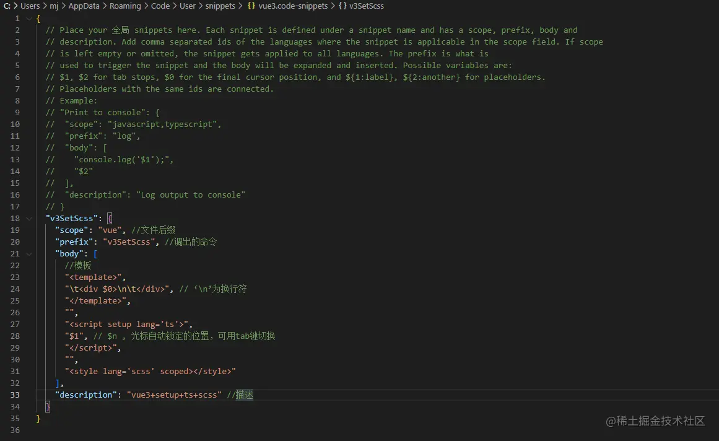Collapse the root object fold on line 1
719x441 pixels.
click(x=29, y=19)
